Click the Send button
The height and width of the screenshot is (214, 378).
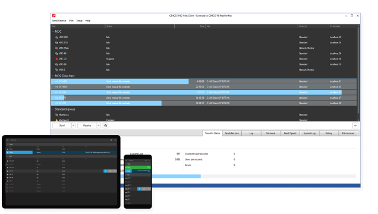[62, 125]
